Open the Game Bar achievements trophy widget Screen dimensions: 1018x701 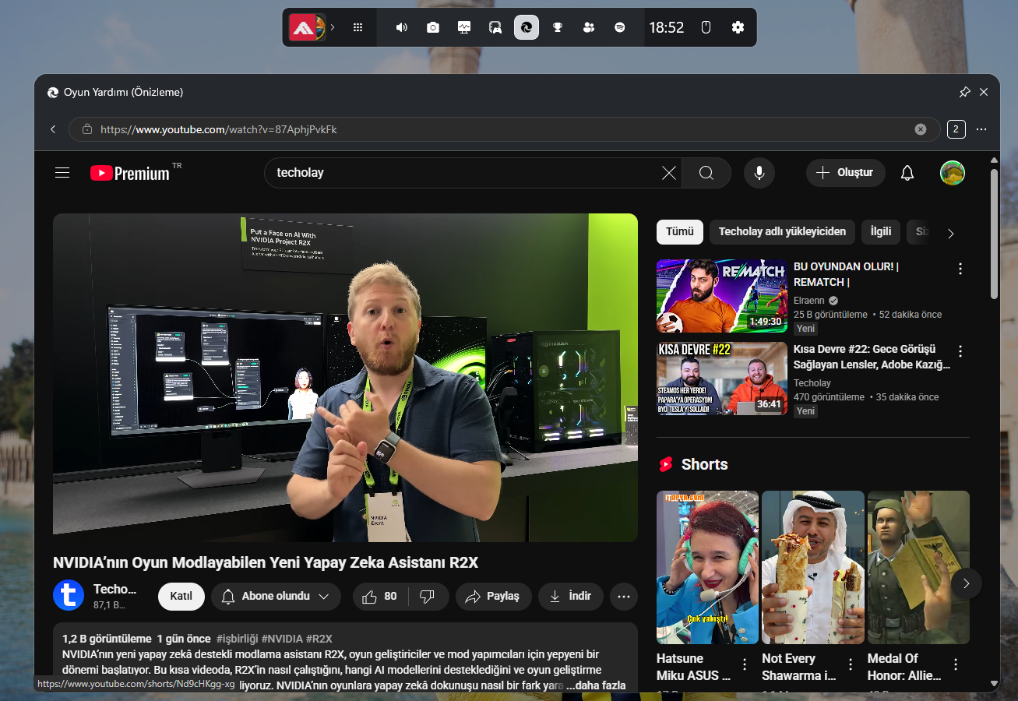click(558, 27)
